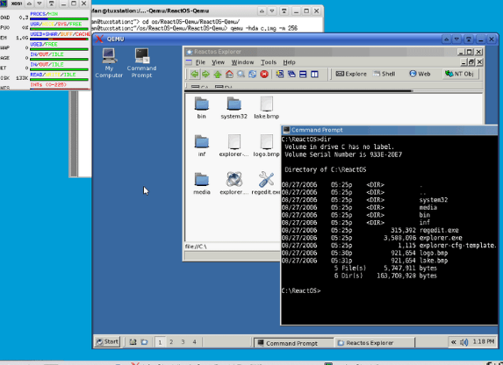Open the File menu in Reactos Explorer
This screenshot has height=365, width=503.
point(200,62)
